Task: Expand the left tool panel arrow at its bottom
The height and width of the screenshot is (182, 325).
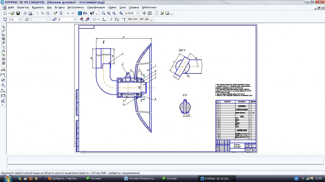Action: [3, 105]
